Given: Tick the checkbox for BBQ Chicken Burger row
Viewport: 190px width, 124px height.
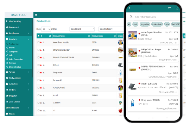Looking at the screenshot, I should [38, 50].
